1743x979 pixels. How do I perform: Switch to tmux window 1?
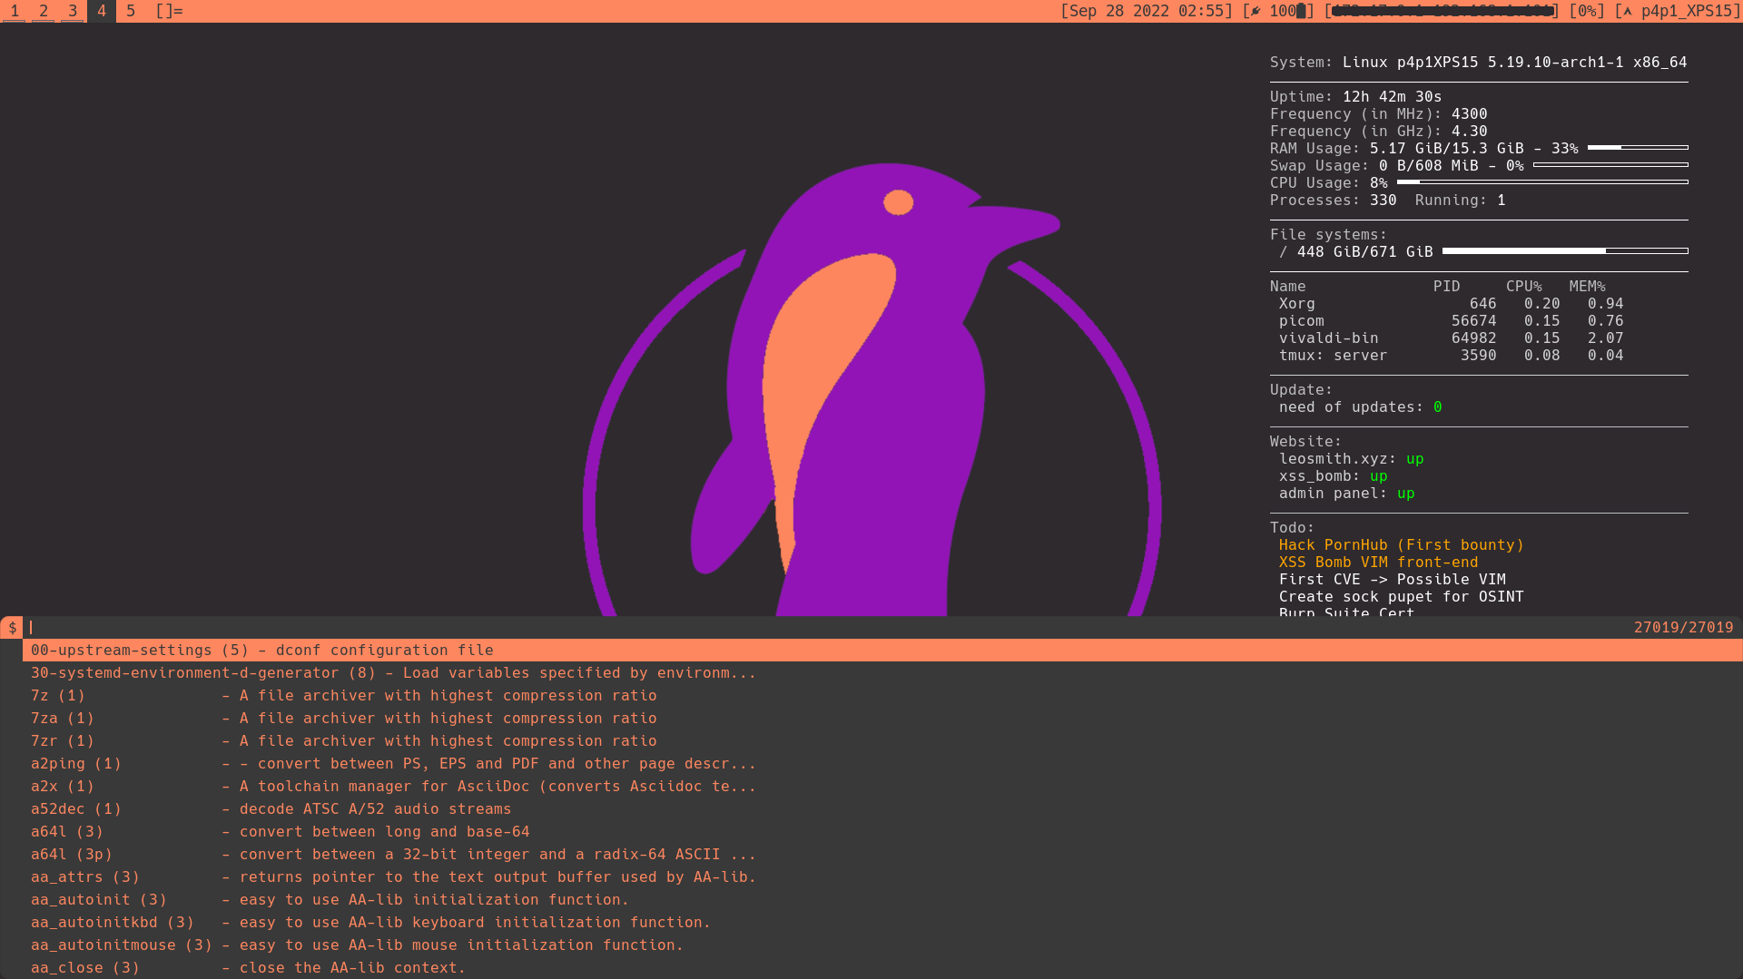[15, 11]
